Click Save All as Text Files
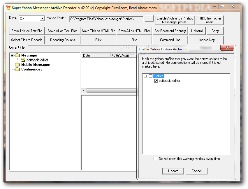Viewport: 248px width, 189px height. tap(63, 31)
